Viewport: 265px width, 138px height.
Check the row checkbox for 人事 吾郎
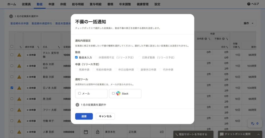click(x=12, y=132)
